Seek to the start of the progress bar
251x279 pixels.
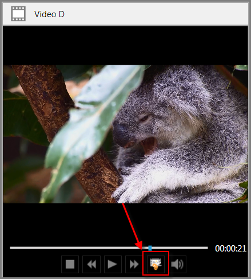tap(11, 248)
